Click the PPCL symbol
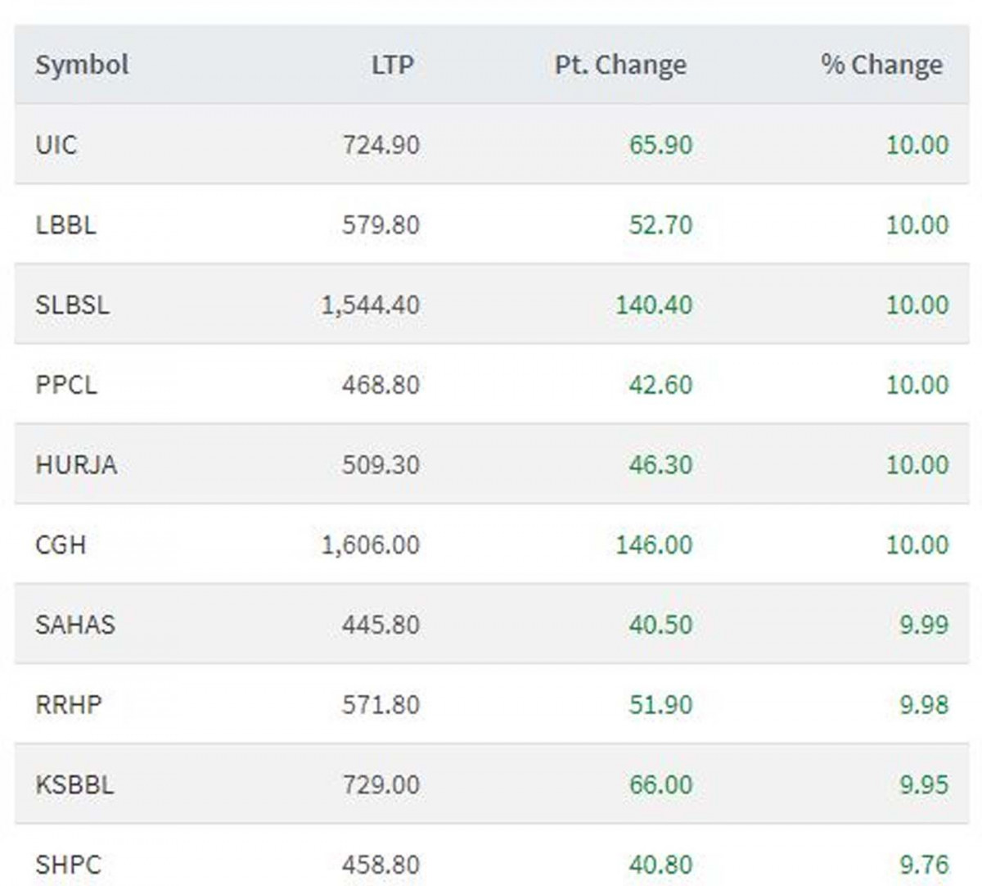Screen dimensions: 982x886 pos(65,384)
